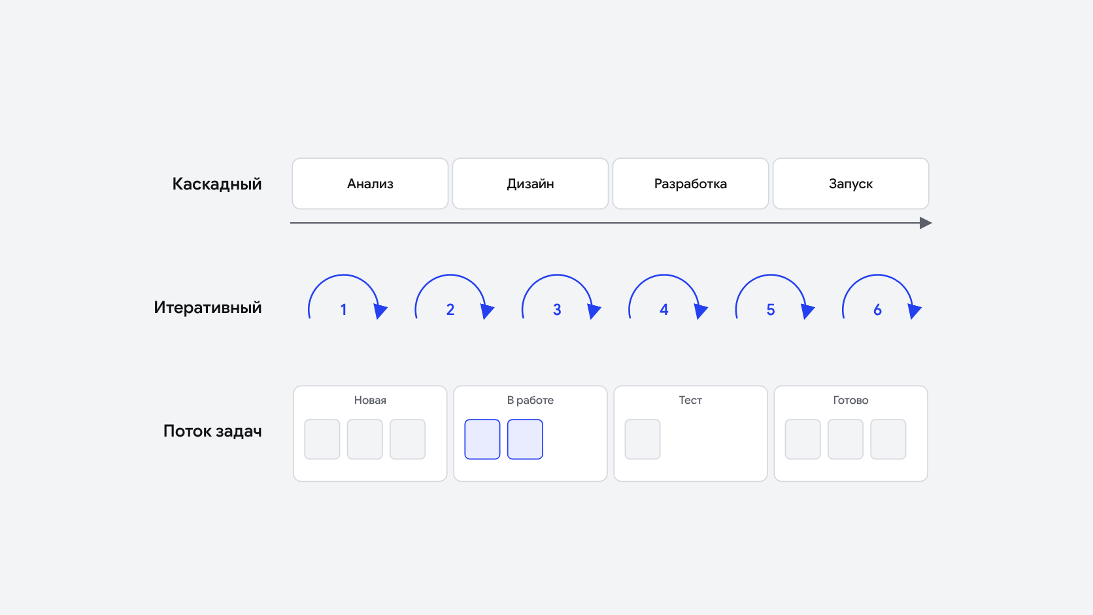Open the single card in Тест column
Viewport: 1093px width, 615px height.
coord(643,439)
